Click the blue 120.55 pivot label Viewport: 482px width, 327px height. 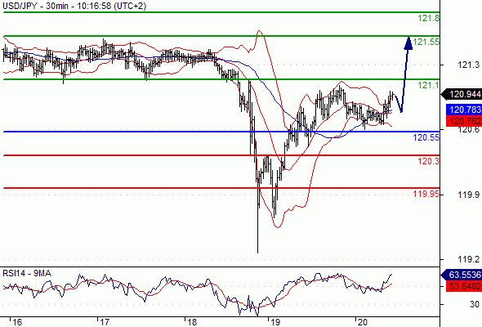pos(426,137)
